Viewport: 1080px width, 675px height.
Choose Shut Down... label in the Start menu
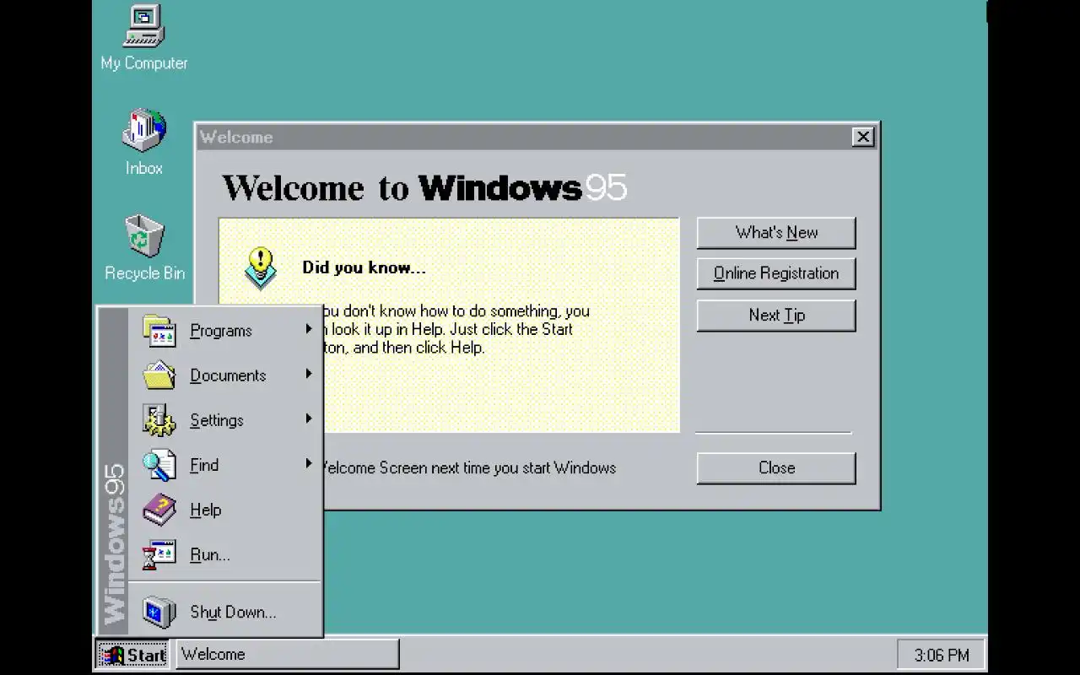click(233, 613)
